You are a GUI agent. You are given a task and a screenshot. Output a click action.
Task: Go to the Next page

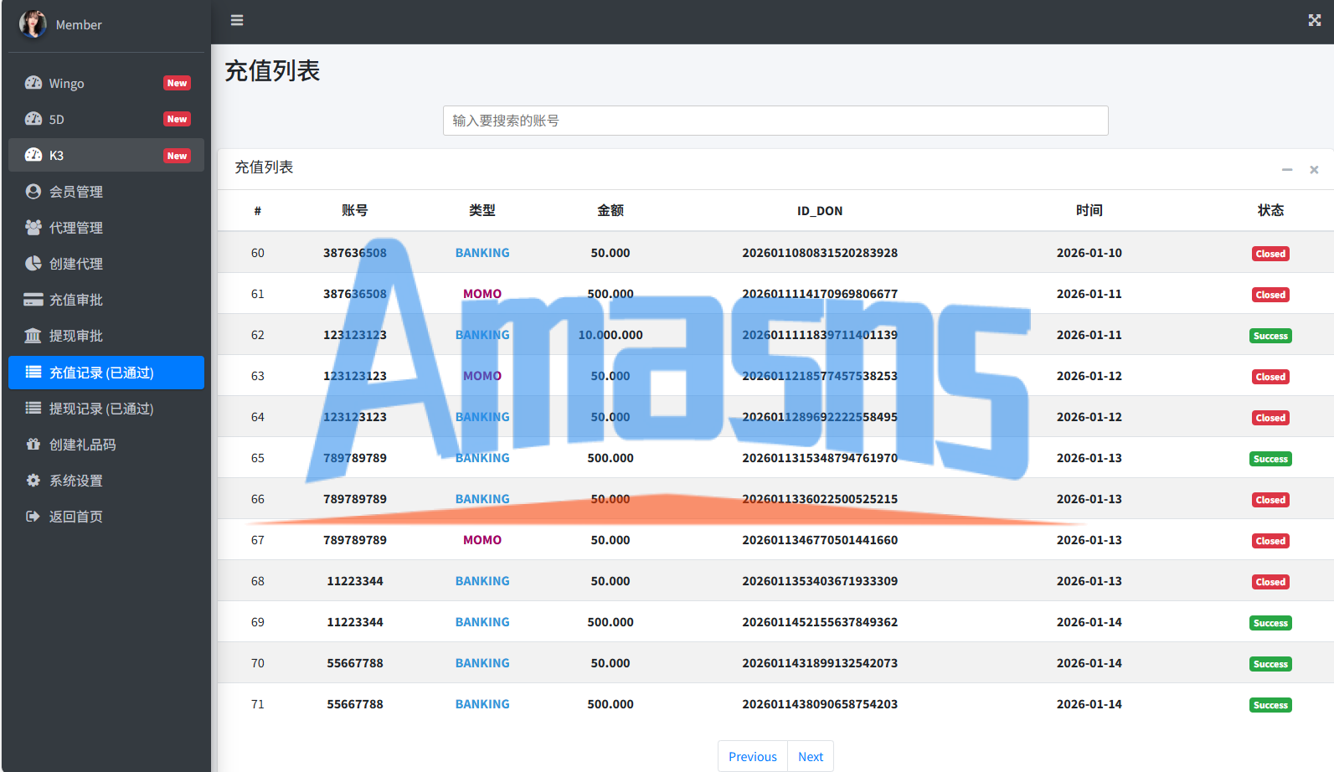click(811, 756)
